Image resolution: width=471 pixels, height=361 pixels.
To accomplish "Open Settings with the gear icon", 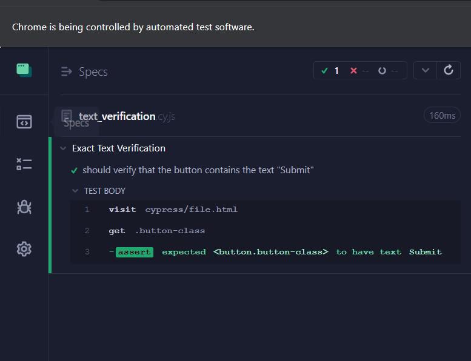I will click(x=24, y=248).
